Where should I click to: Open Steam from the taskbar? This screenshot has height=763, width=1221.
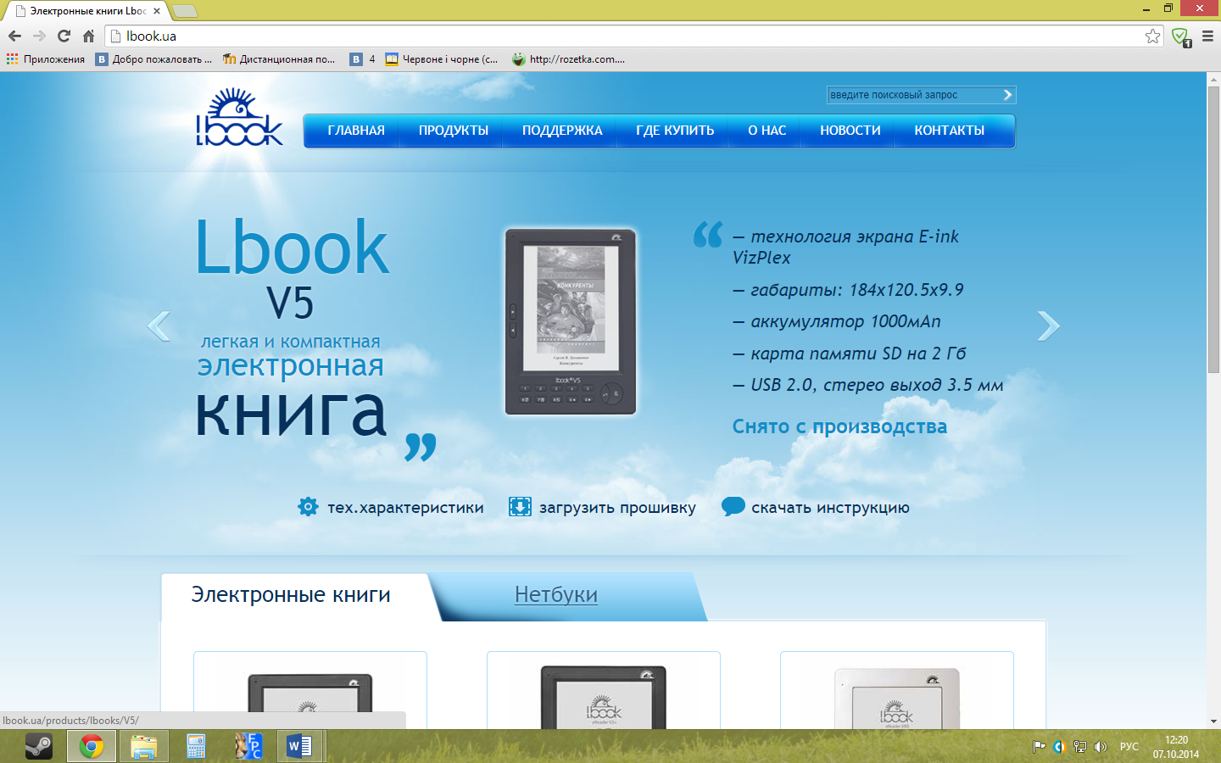click(39, 746)
